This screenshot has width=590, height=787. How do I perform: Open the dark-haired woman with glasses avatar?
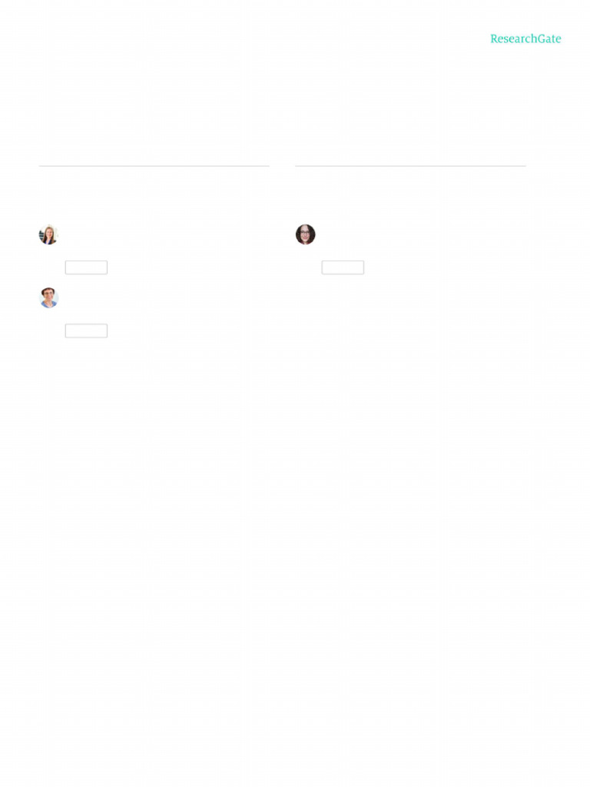(x=305, y=234)
